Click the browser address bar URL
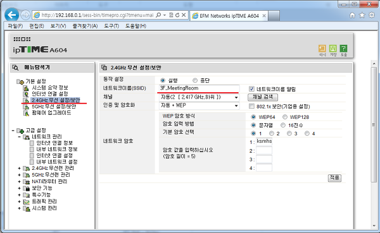The image size is (380, 233). click(97, 15)
